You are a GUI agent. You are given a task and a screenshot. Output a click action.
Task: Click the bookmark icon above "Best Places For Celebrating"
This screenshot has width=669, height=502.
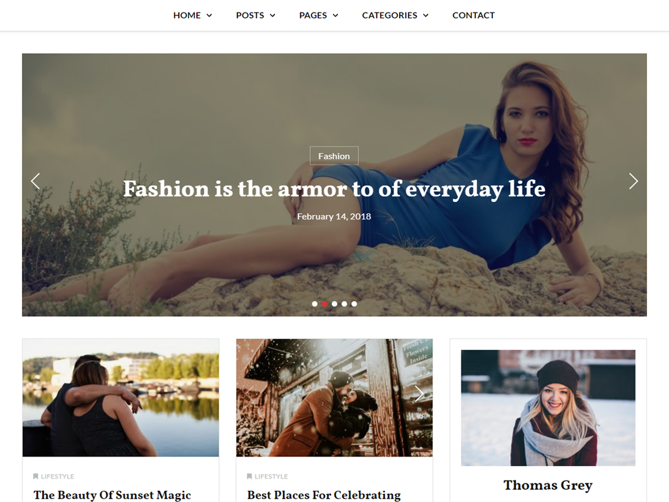(x=249, y=476)
